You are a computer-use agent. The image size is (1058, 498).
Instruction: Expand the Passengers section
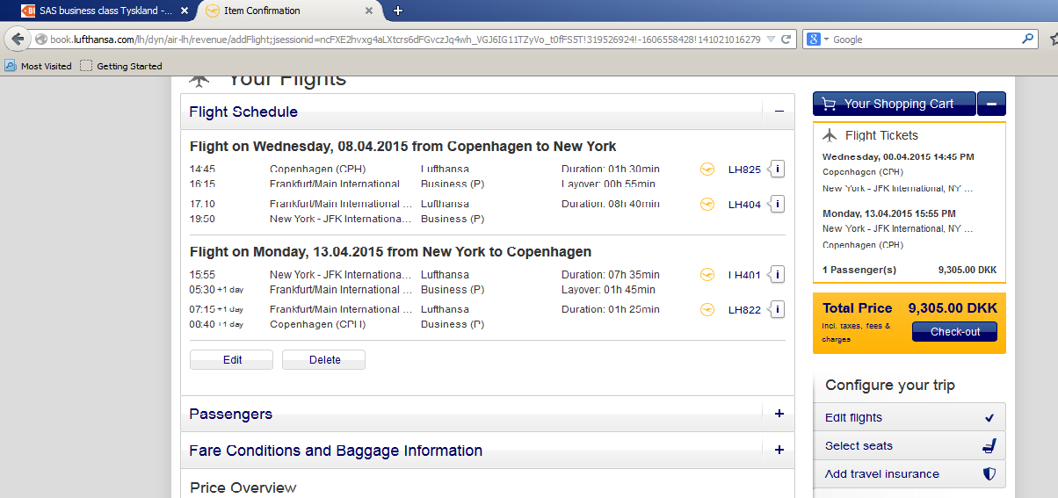[779, 414]
